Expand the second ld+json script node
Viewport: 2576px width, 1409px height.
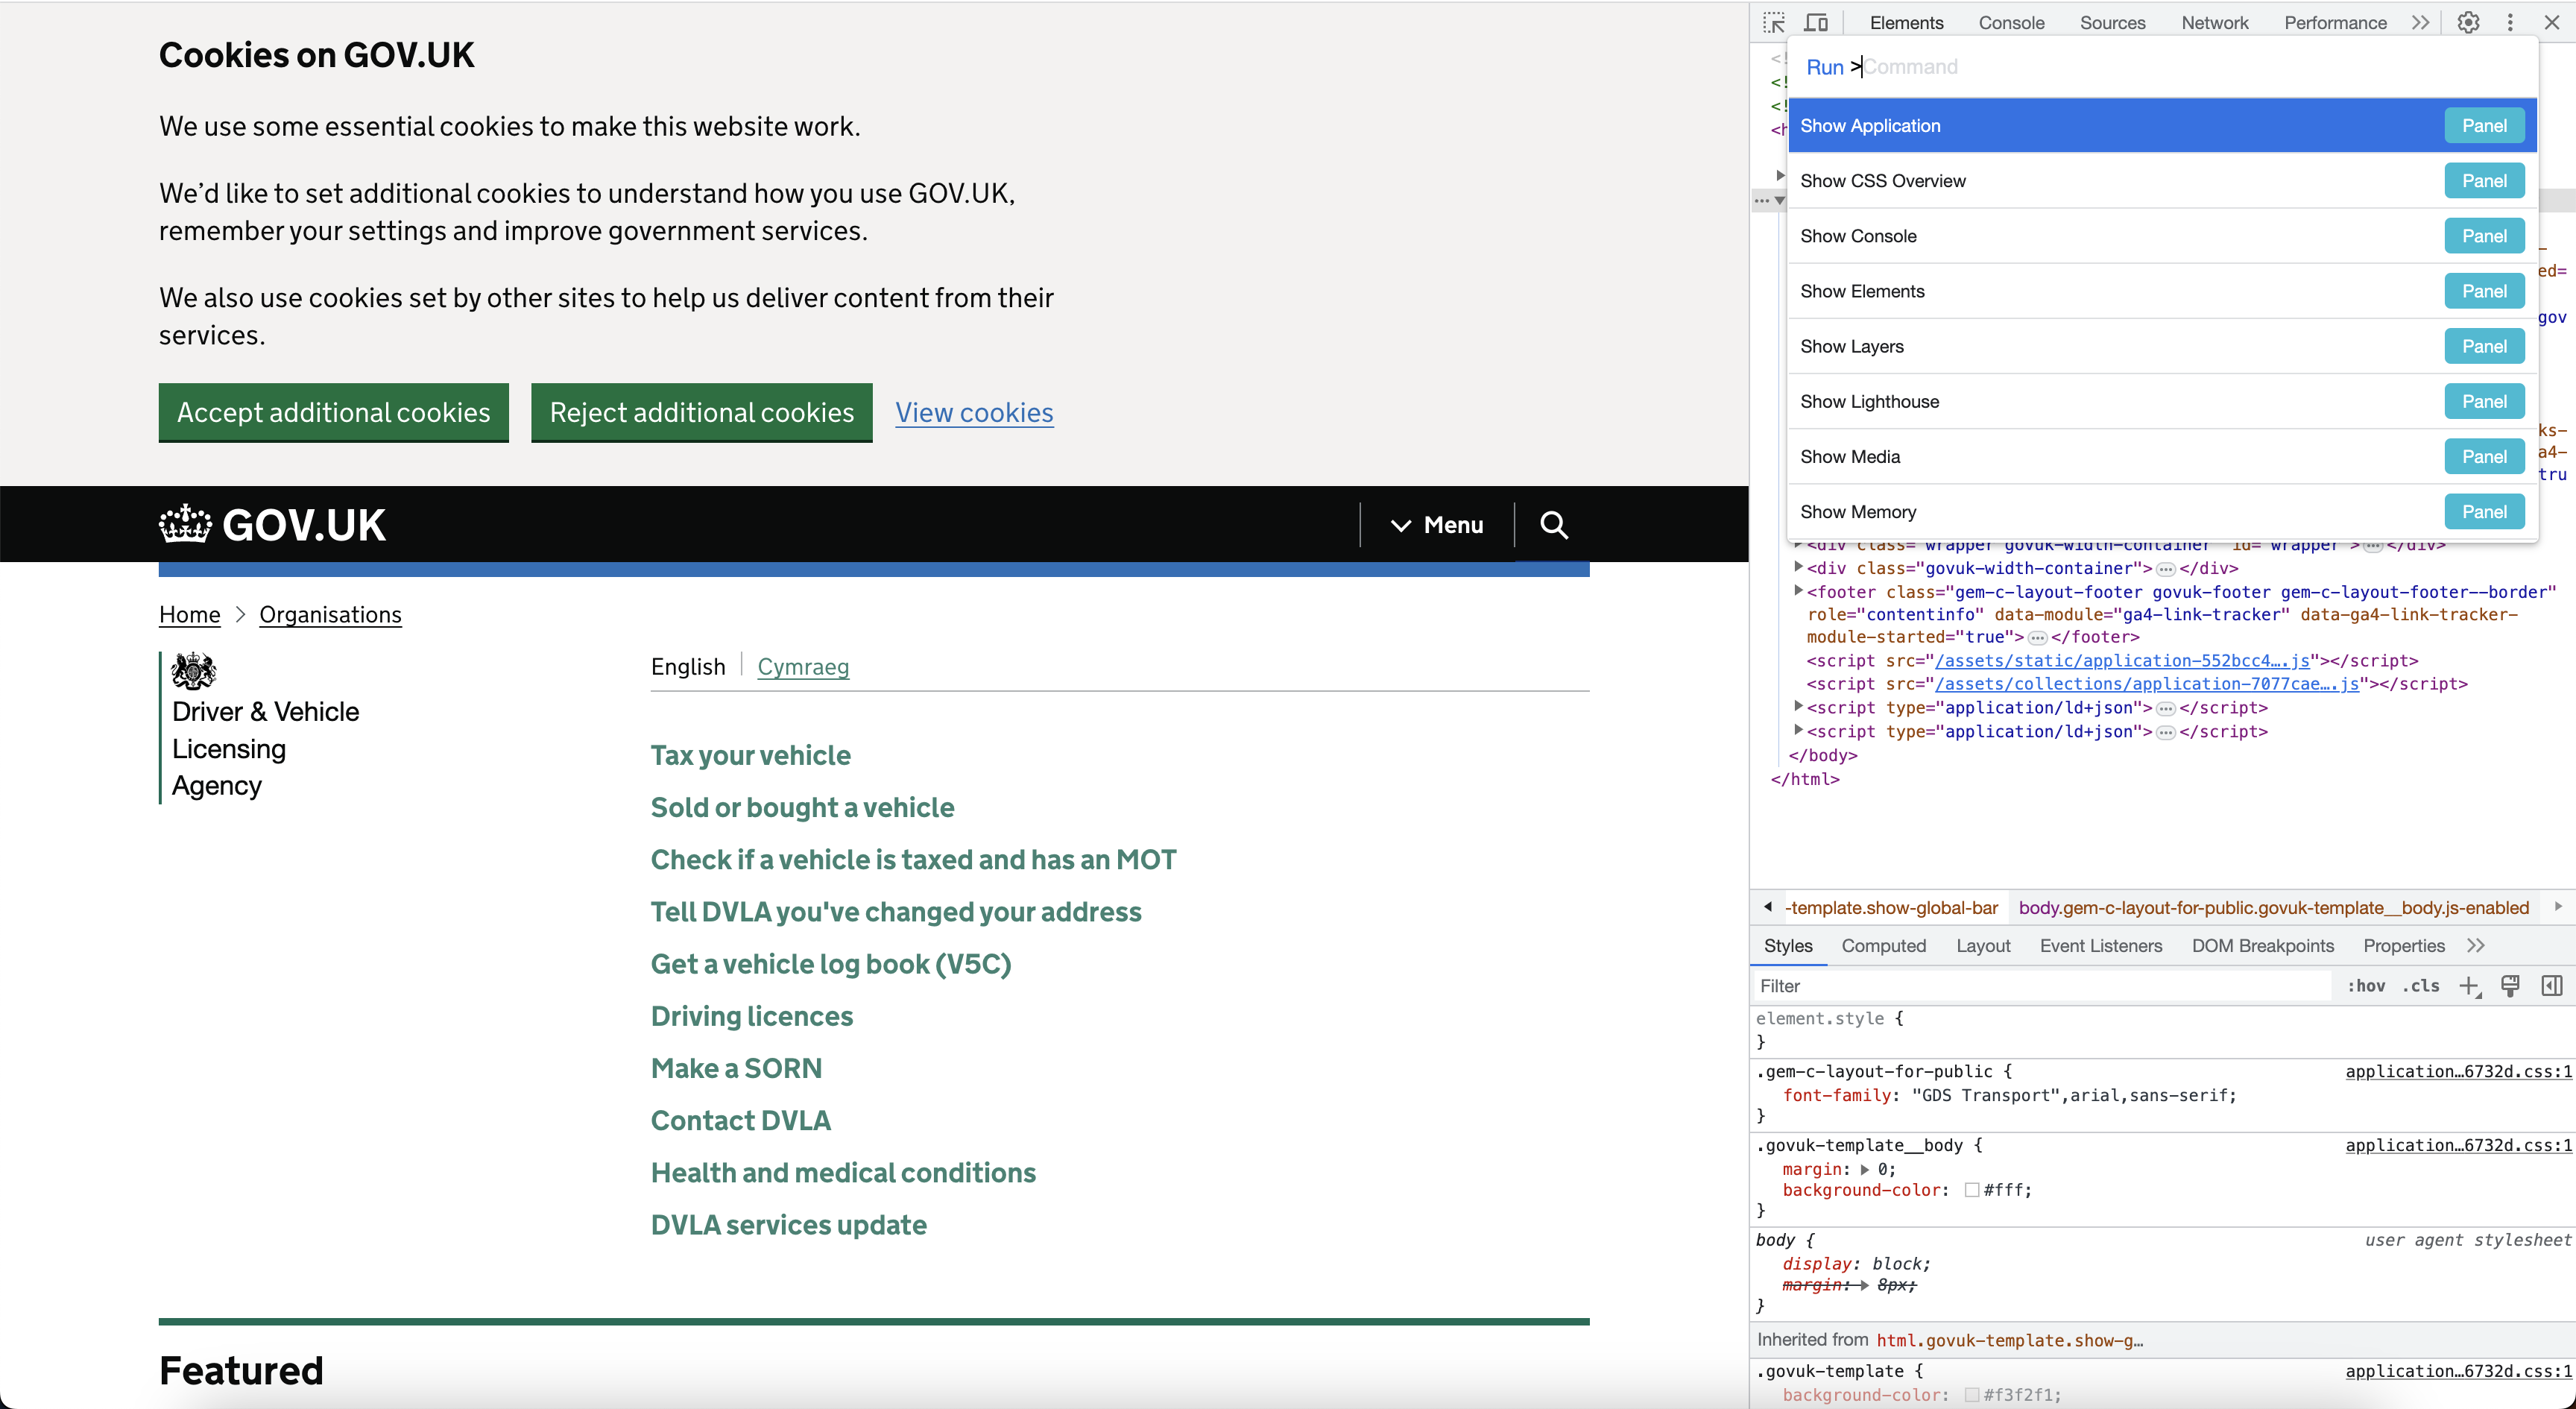click(1798, 730)
